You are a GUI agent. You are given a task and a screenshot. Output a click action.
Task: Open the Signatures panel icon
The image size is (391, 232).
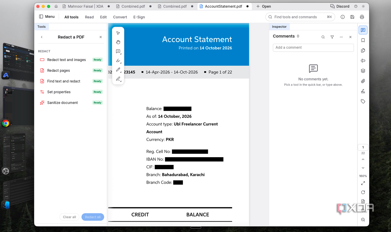click(x=363, y=91)
